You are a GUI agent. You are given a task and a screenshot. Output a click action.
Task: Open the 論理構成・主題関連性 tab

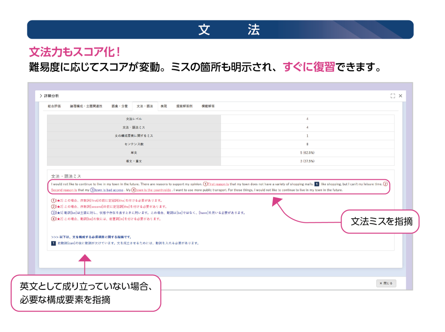click(x=86, y=106)
